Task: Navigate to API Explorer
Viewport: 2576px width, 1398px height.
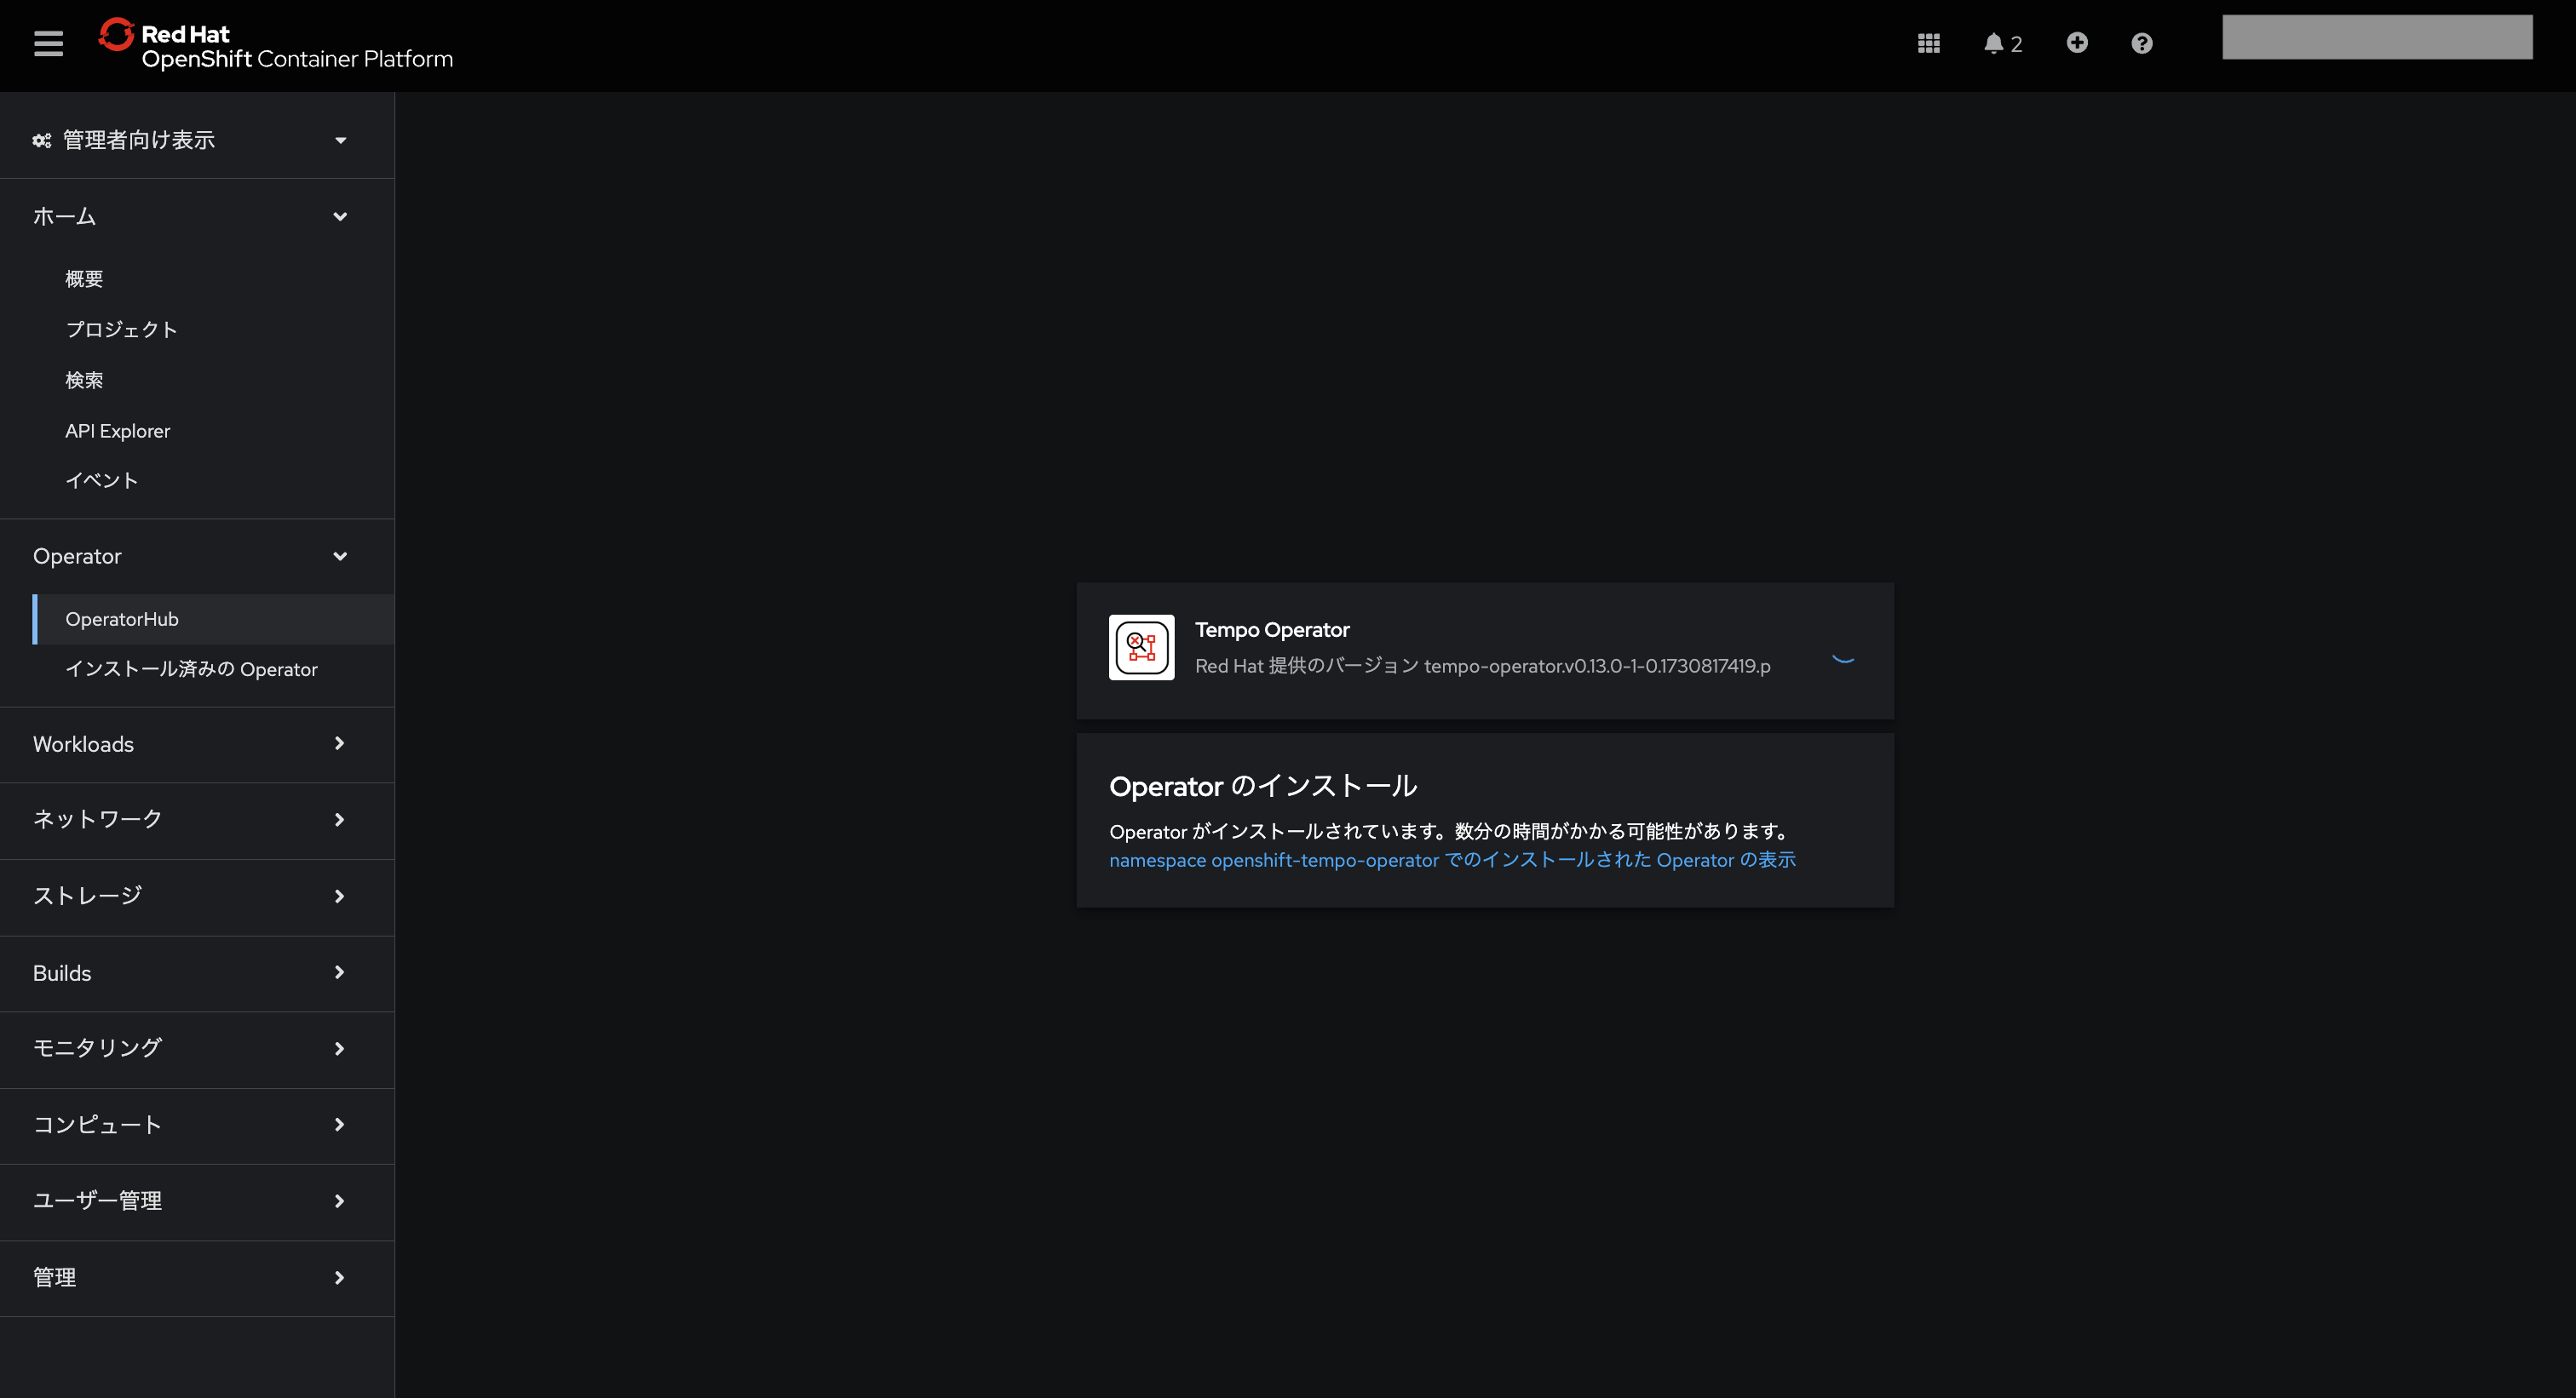Action: [x=117, y=430]
